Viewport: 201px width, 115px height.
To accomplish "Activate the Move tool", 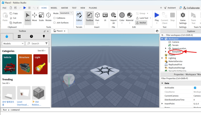I will click(x=34, y=17).
